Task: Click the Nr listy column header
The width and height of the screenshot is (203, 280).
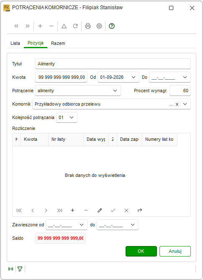Action: [x=66, y=139]
